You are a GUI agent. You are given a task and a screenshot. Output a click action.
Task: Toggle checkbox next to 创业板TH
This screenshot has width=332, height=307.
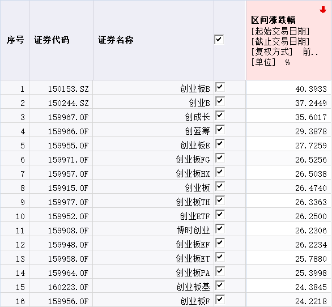220,201
